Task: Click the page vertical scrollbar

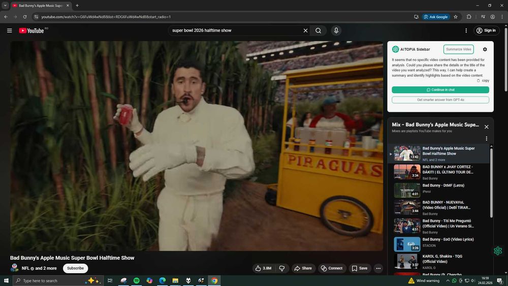Action: click(506, 58)
